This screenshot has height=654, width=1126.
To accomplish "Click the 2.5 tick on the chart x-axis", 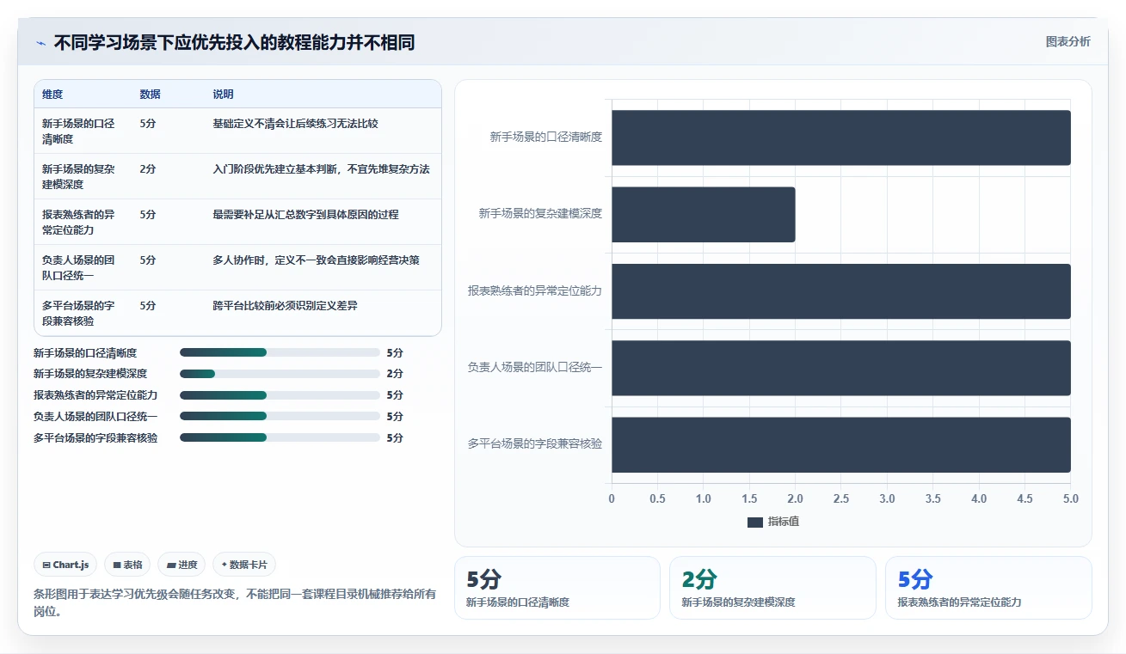I will (x=841, y=498).
